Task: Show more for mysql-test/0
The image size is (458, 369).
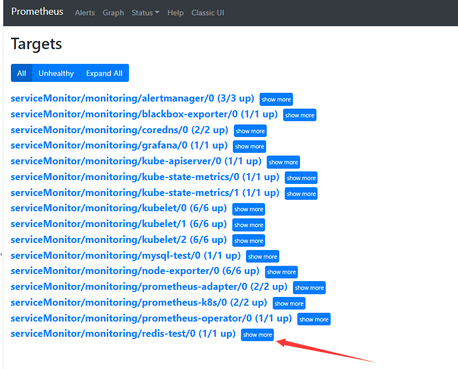Action: pyautogui.click(x=262, y=257)
